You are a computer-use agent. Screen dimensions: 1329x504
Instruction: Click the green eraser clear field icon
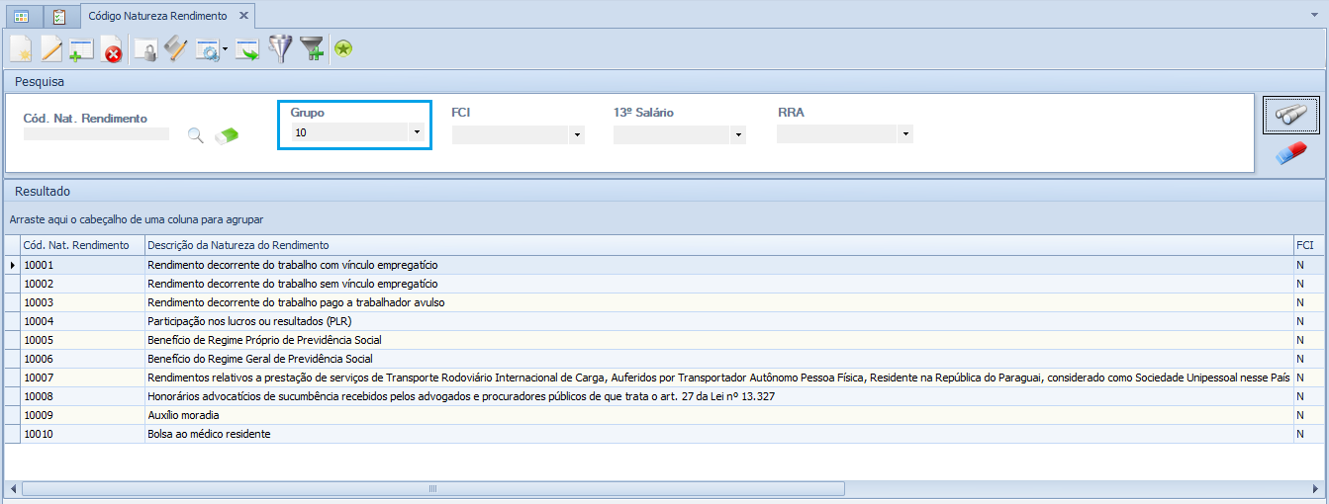[228, 135]
